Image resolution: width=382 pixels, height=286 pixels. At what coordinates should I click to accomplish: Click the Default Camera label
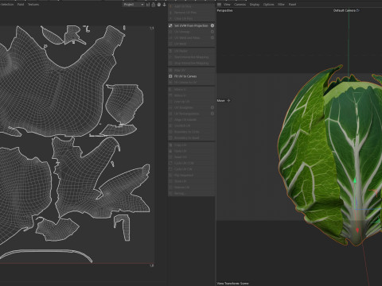point(345,10)
